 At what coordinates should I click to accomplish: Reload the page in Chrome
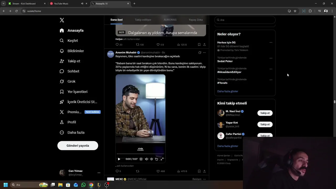click(x=16, y=11)
